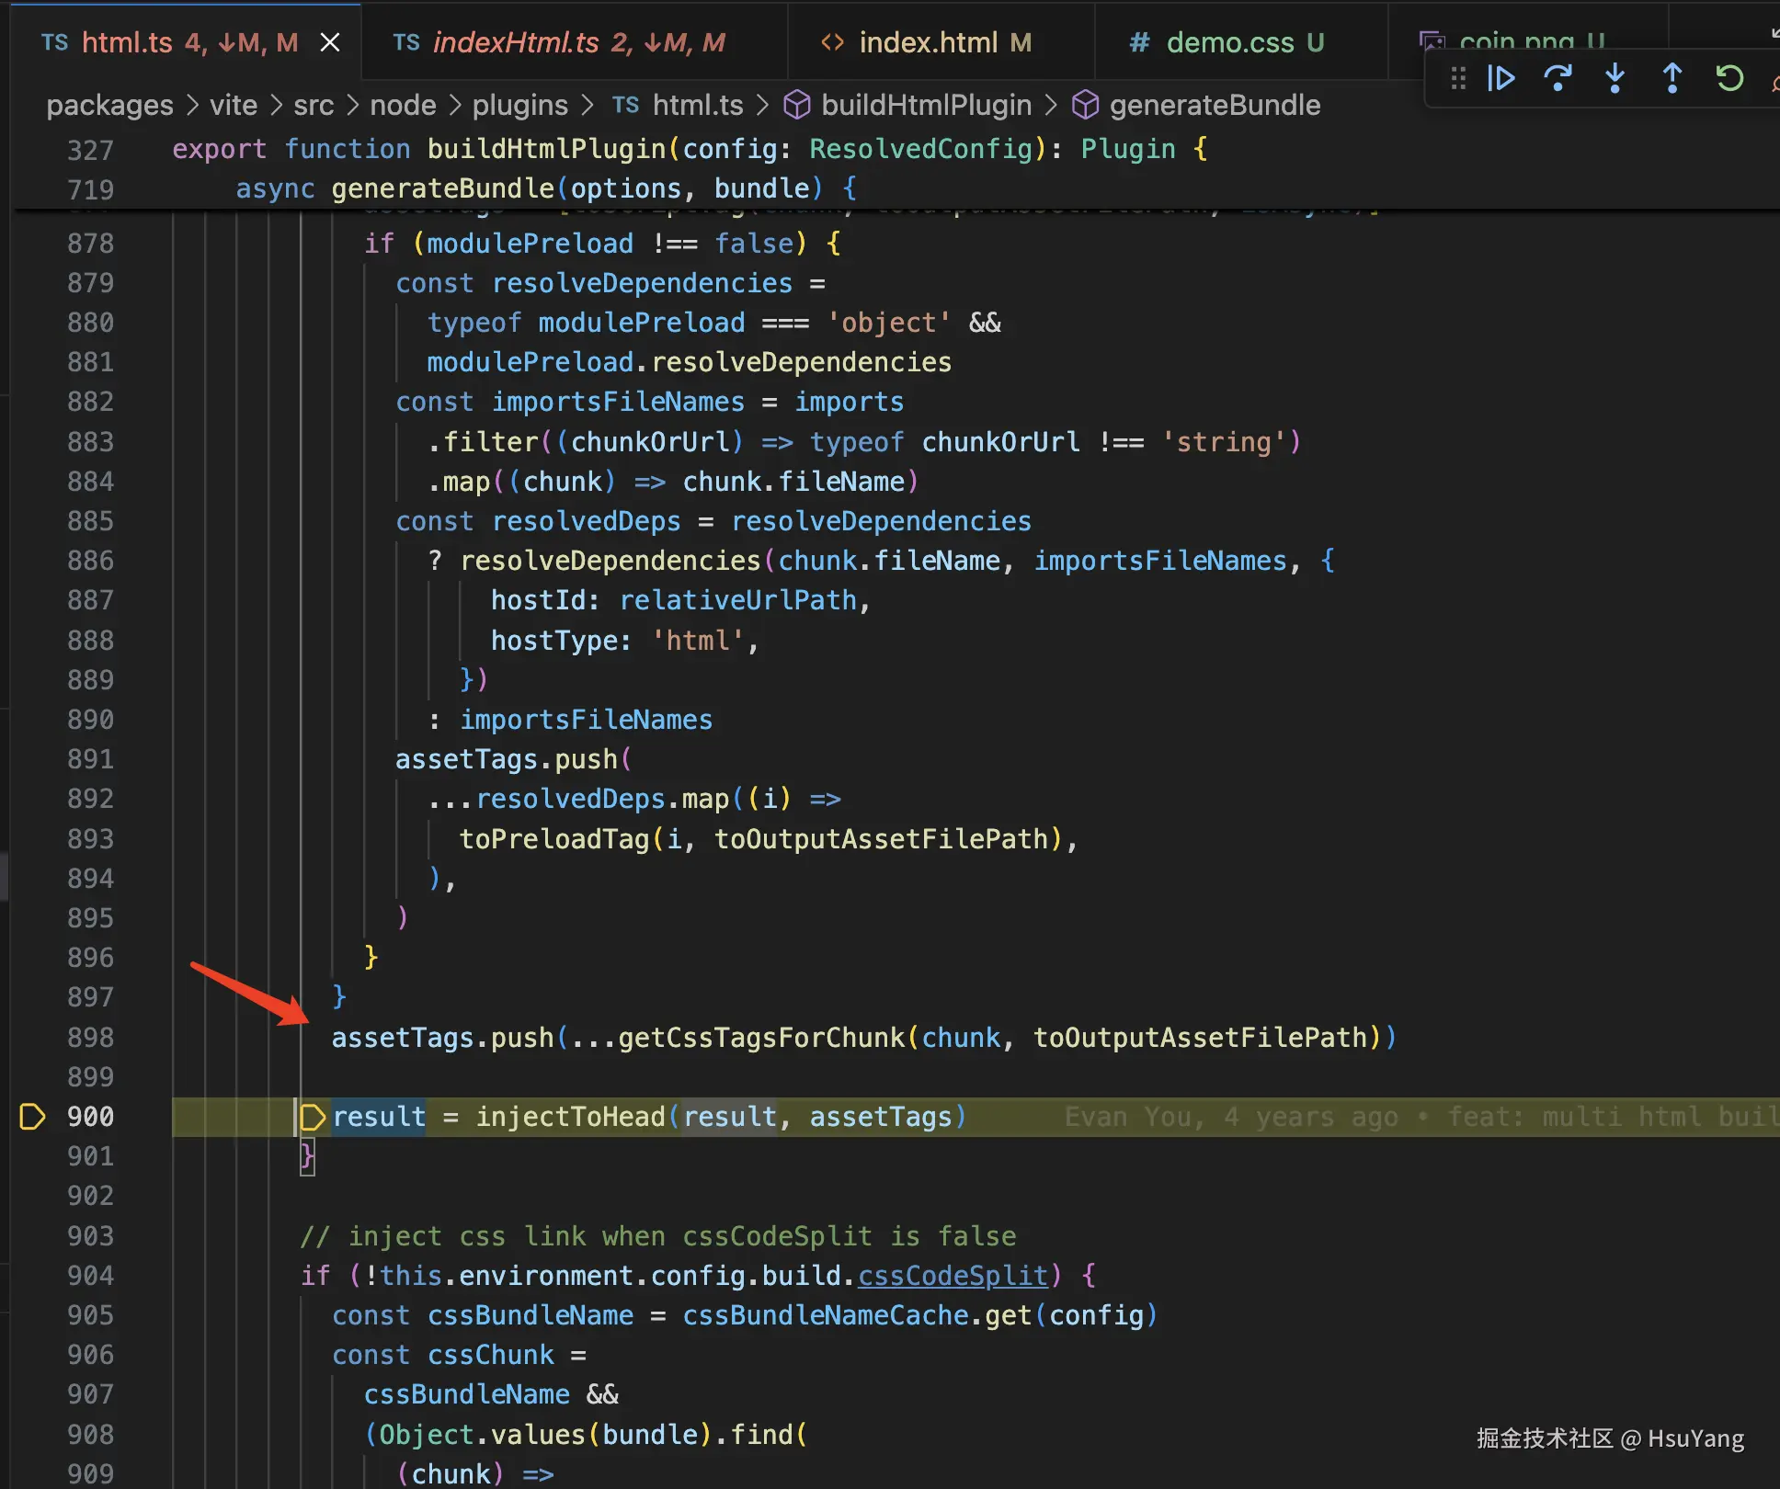Click the buildHtmlPlugin symbol breadcrumb
Viewport: 1780px width, 1489px height.
point(925,106)
